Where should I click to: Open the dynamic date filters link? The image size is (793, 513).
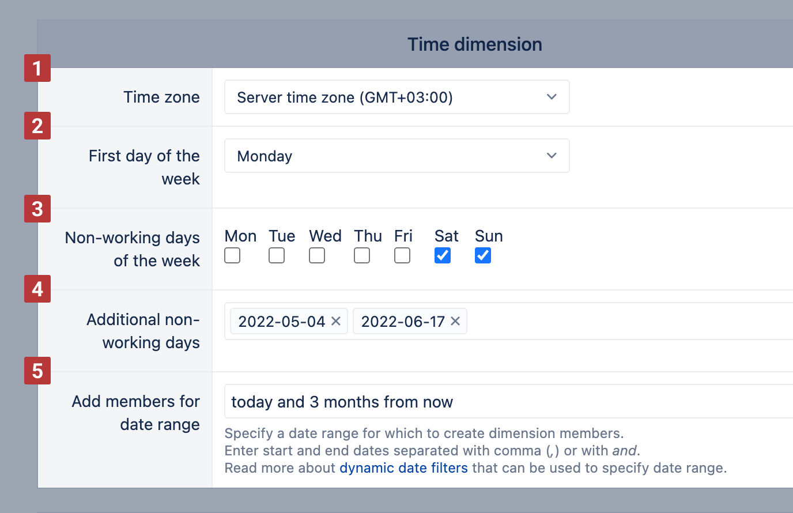coord(403,468)
